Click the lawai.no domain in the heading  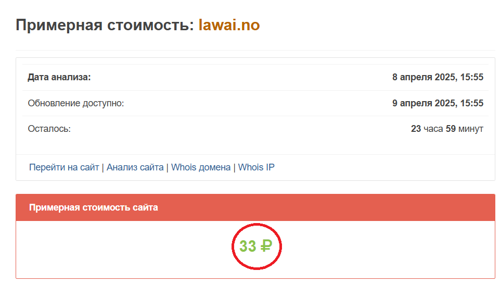pyautogui.click(x=229, y=25)
